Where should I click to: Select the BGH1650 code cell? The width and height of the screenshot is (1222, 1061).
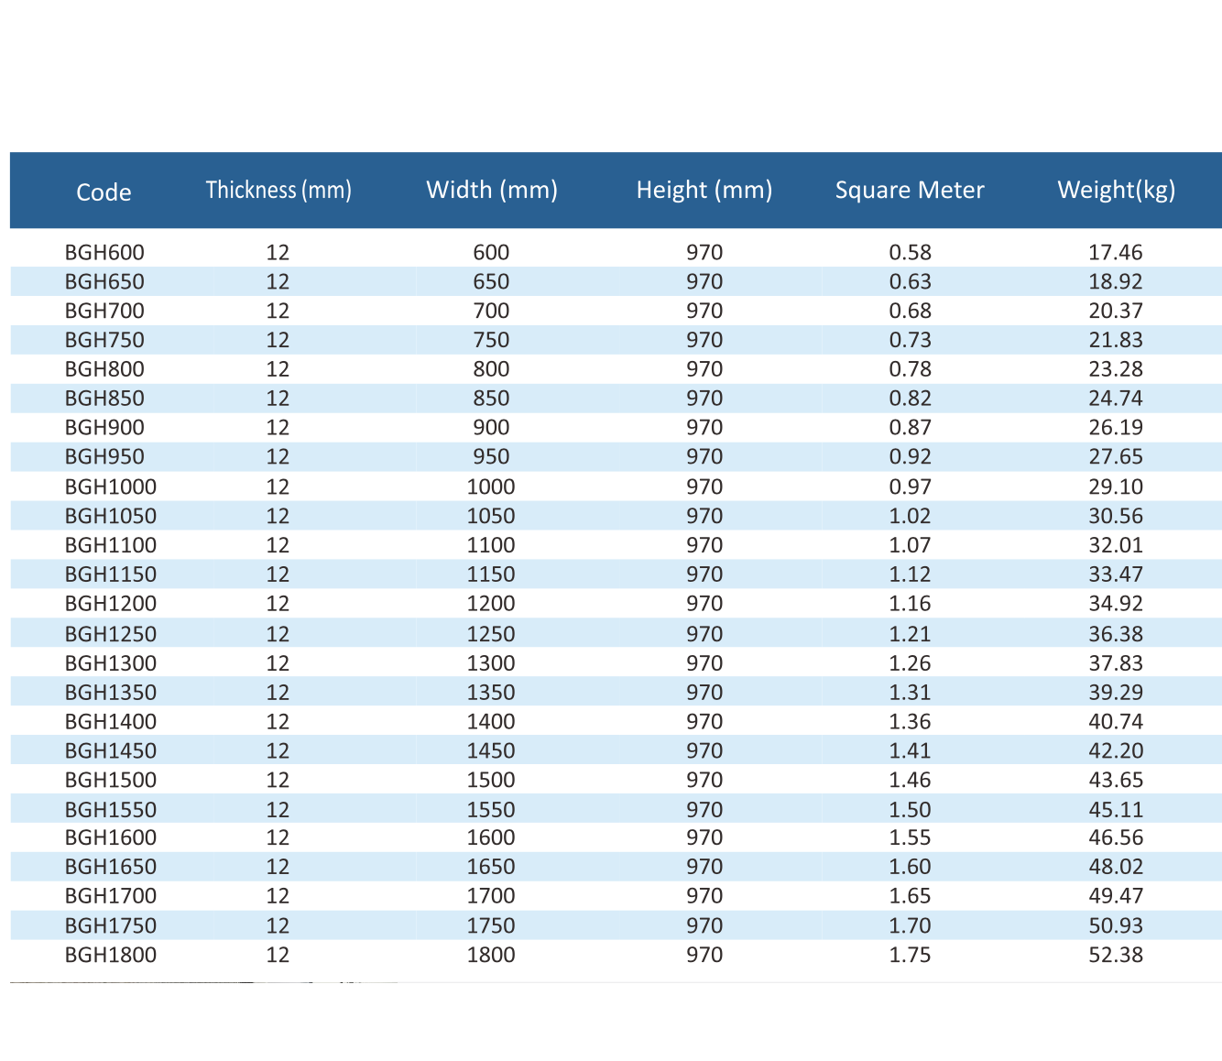[110, 867]
